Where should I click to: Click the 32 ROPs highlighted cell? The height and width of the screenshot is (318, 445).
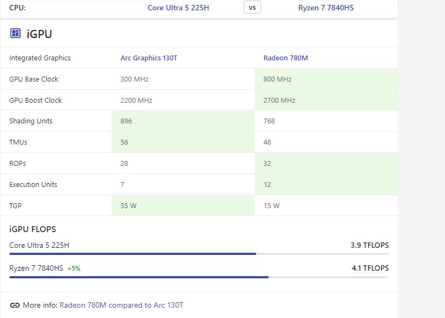pos(326,164)
